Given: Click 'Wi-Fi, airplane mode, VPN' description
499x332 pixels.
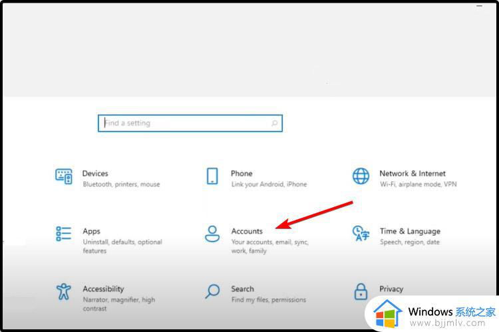Looking at the screenshot, I should point(418,185).
